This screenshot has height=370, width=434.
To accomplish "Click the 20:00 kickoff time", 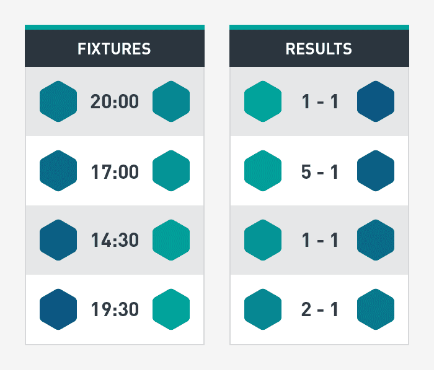I will coord(115,101).
